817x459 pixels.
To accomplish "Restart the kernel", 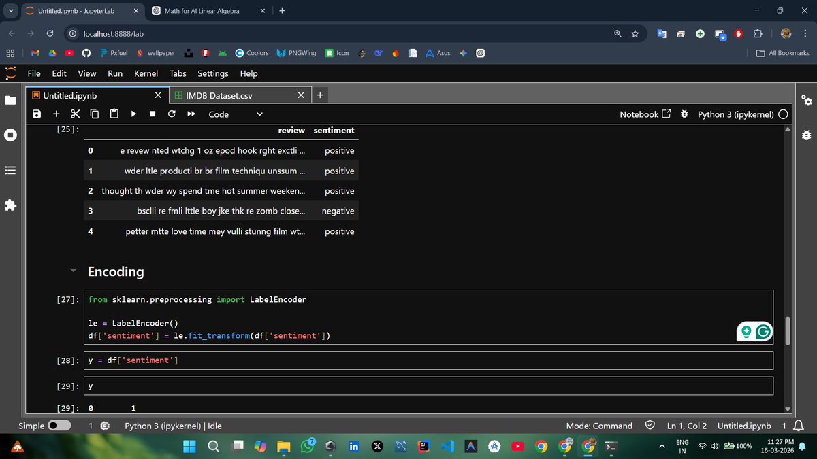I will [172, 114].
